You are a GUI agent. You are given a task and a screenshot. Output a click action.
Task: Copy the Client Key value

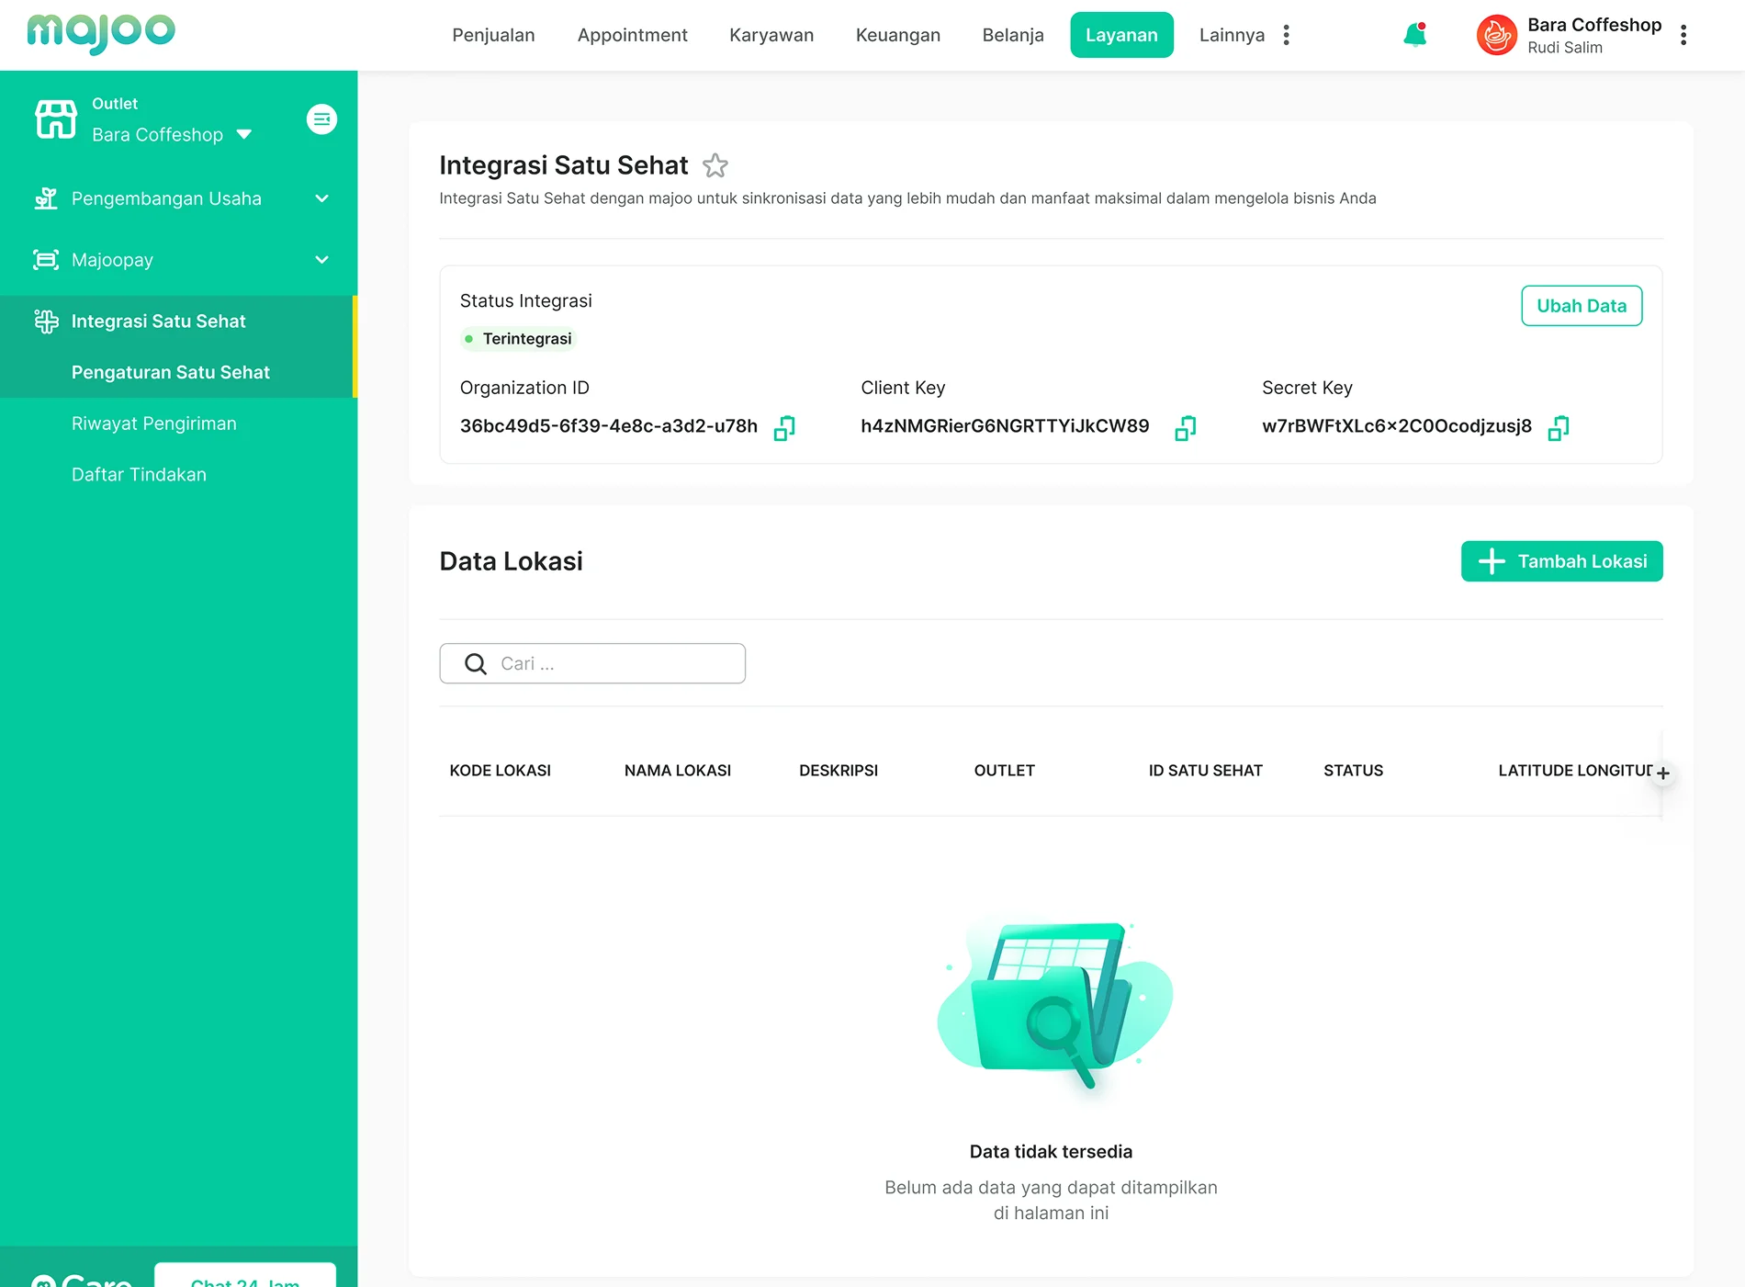pos(1185,427)
